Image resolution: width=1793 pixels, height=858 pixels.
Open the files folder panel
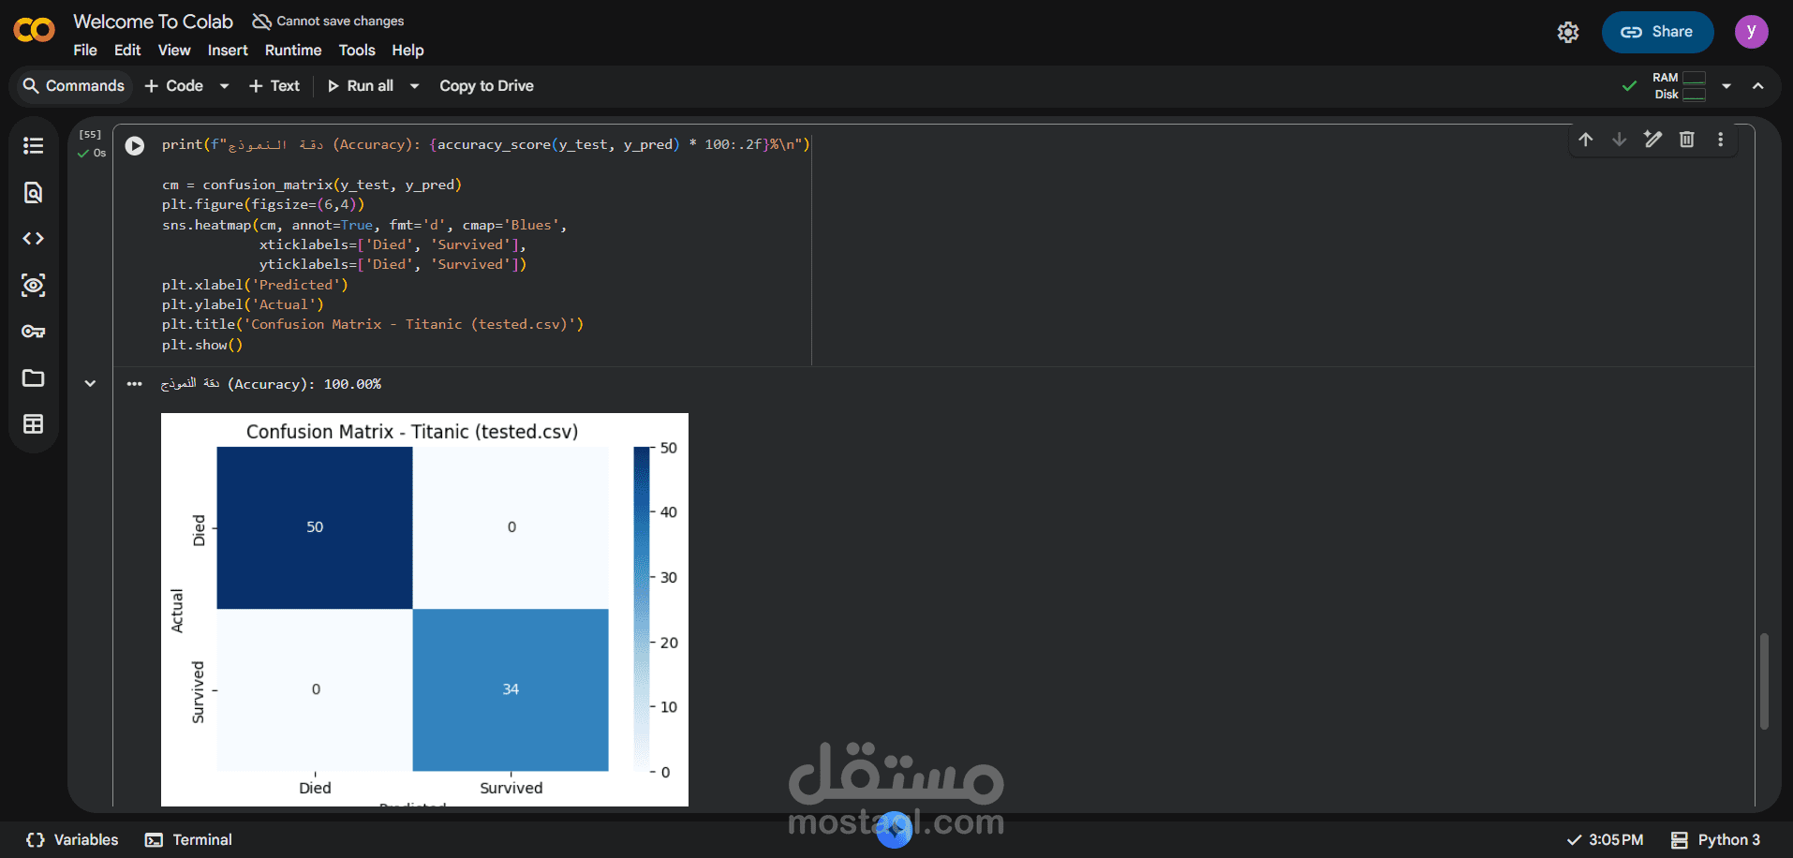coord(34,377)
